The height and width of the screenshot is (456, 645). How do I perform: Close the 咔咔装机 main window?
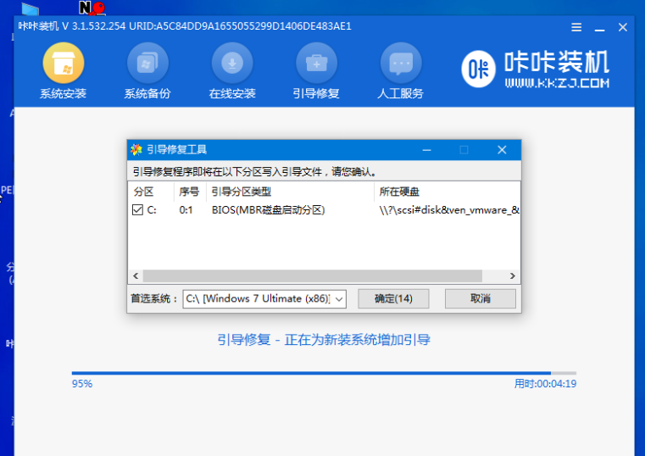623,27
